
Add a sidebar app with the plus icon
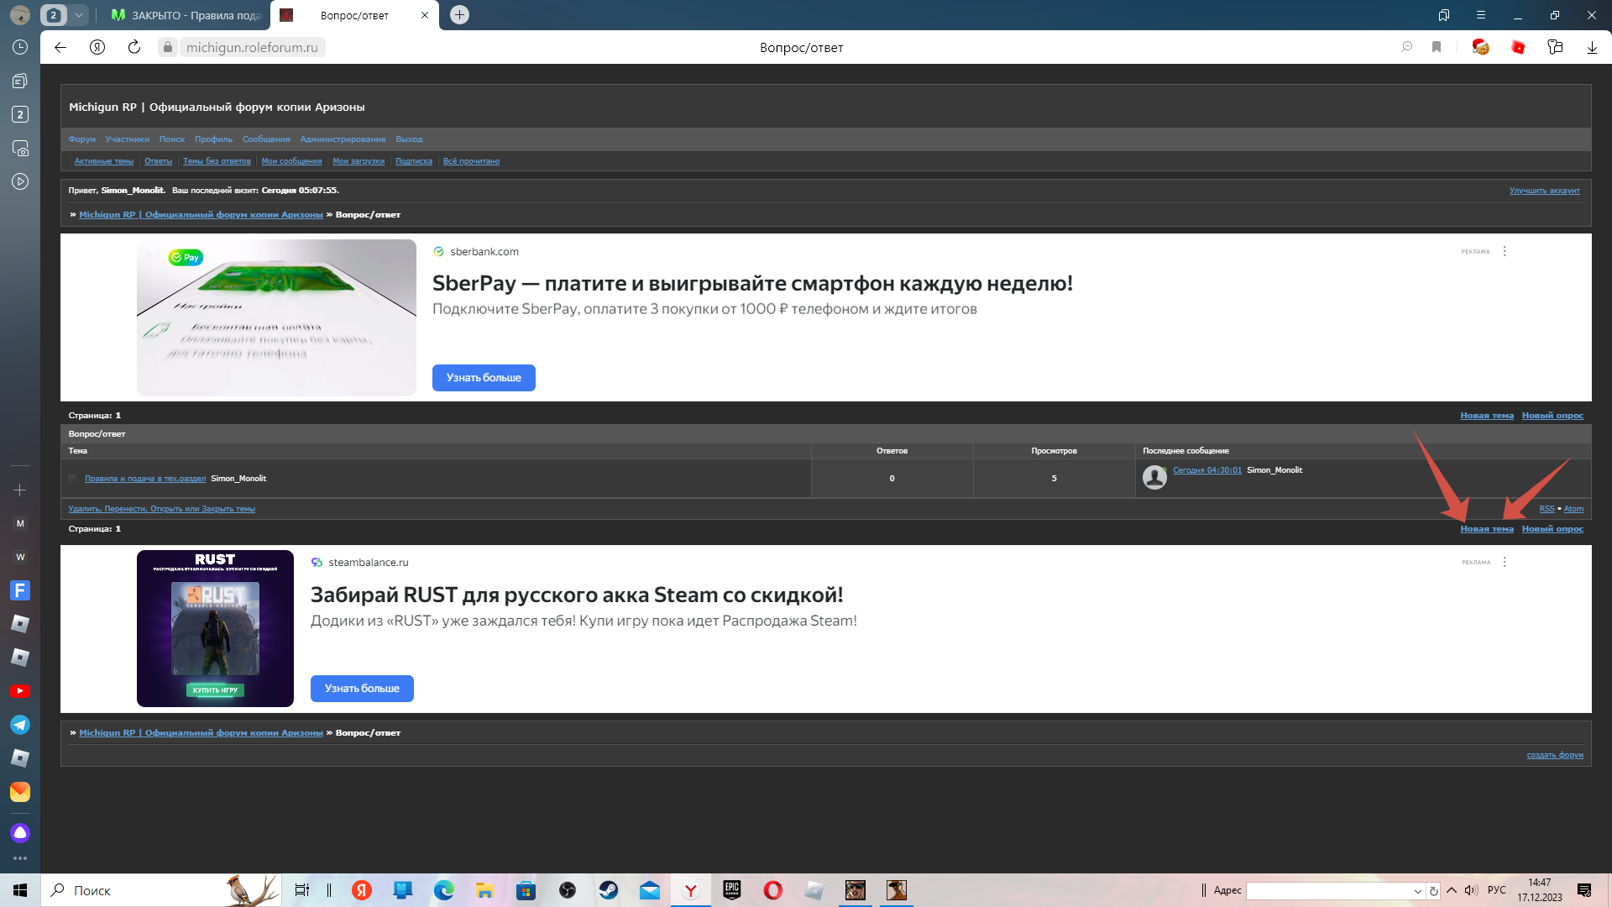20,490
